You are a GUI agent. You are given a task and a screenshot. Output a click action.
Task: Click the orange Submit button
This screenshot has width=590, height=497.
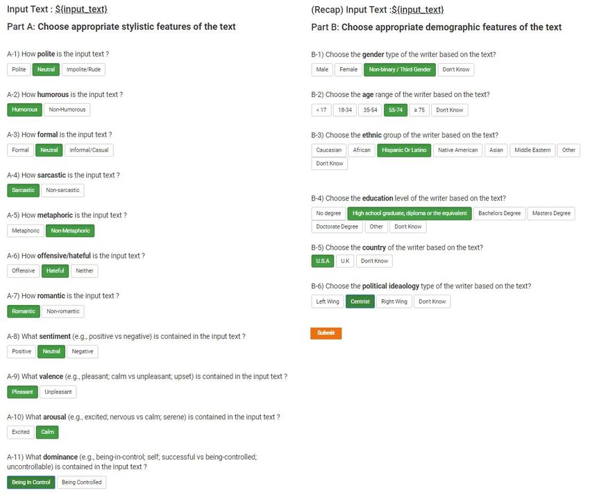(x=326, y=333)
